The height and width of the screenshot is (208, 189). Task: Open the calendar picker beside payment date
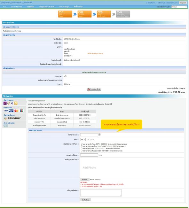99,135
